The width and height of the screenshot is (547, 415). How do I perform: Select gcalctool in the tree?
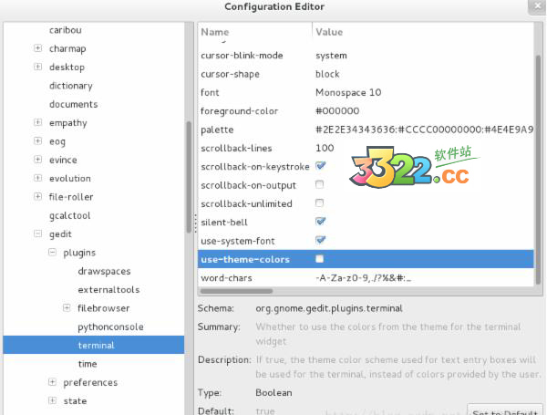pos(70,215)
